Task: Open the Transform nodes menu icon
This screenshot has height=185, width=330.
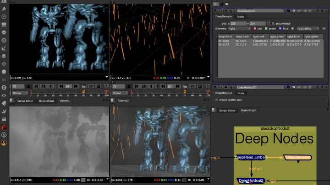Action: [4, 63]
